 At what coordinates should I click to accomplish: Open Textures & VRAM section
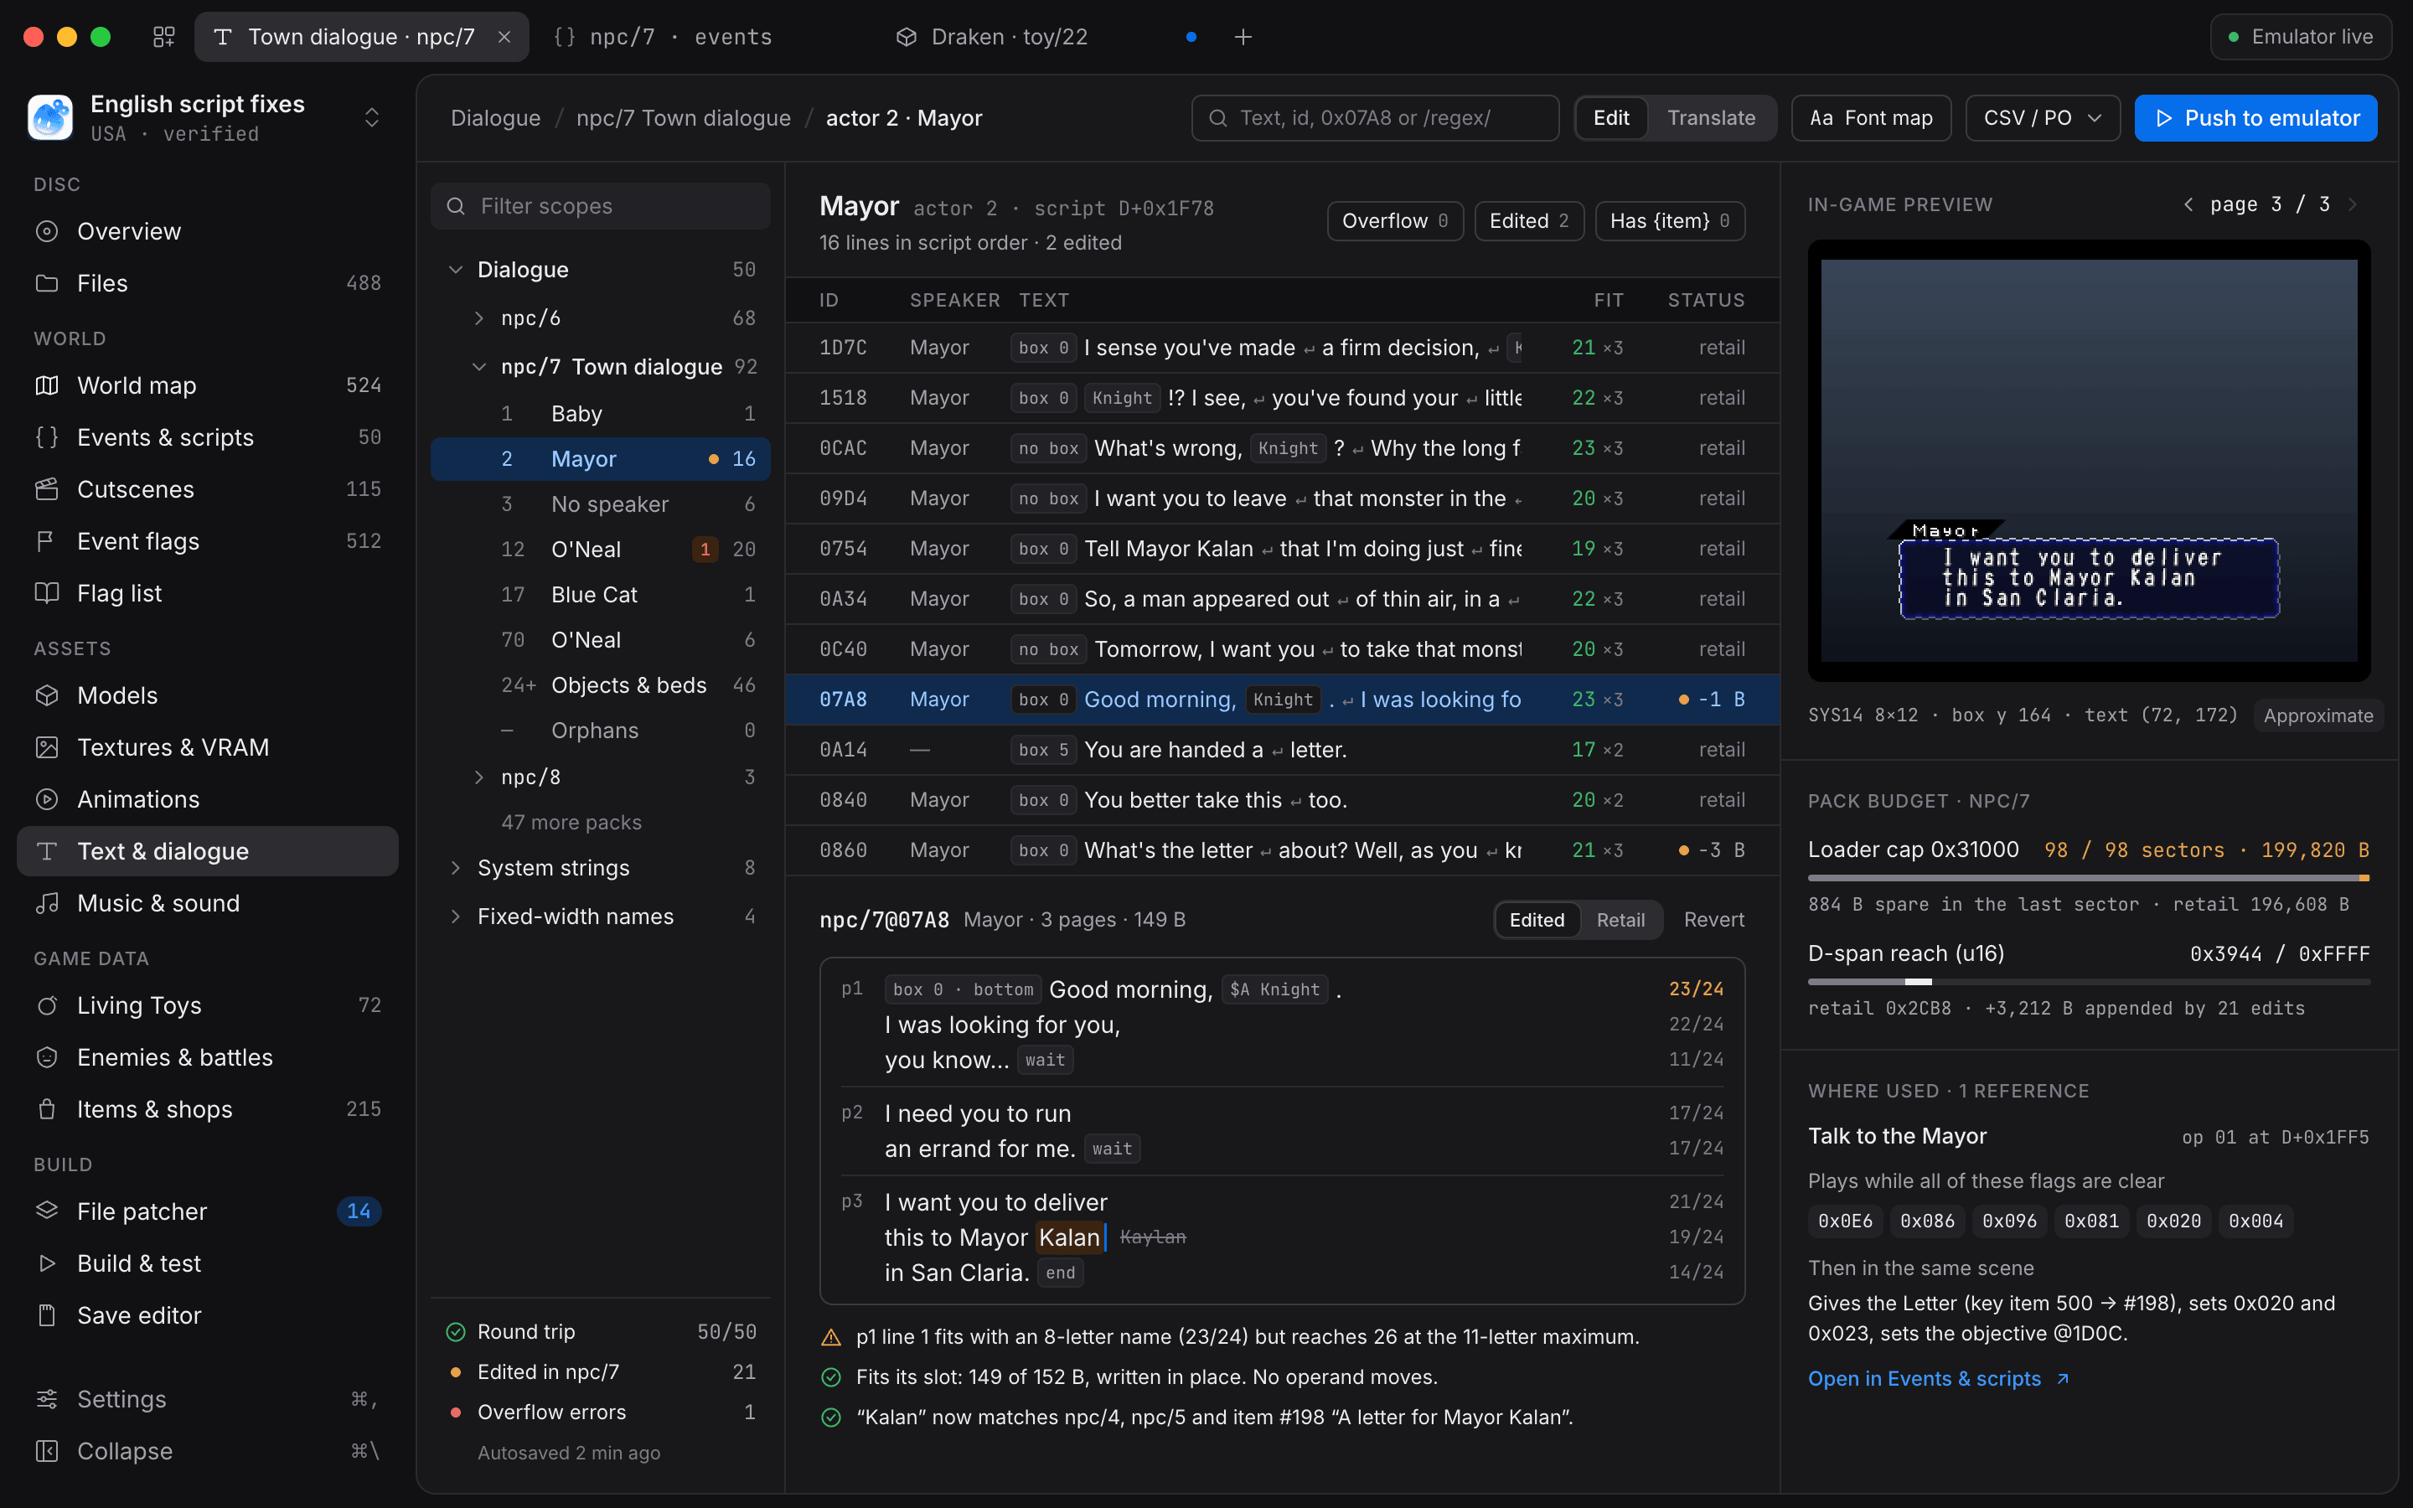[208, 747]
